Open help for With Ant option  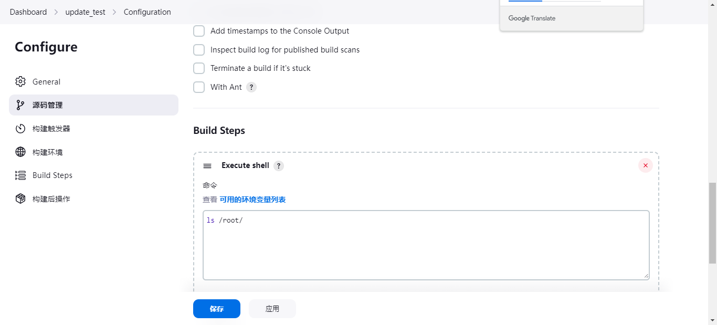tap(251, 87)
